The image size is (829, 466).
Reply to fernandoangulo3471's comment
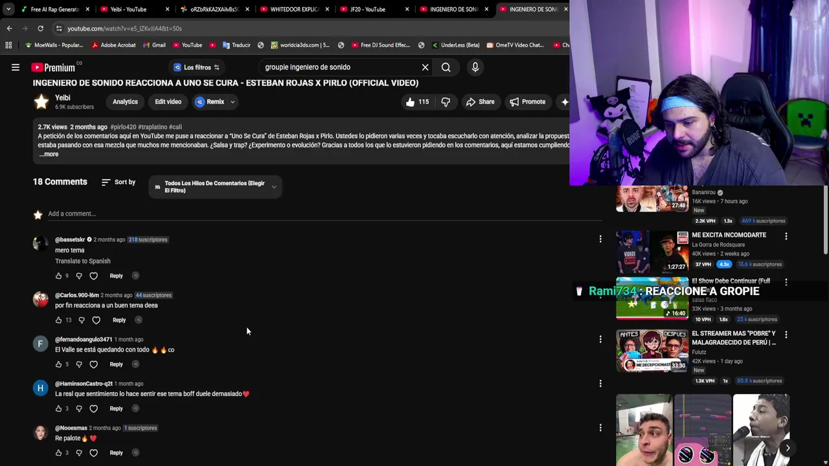(x=116, y=364)
